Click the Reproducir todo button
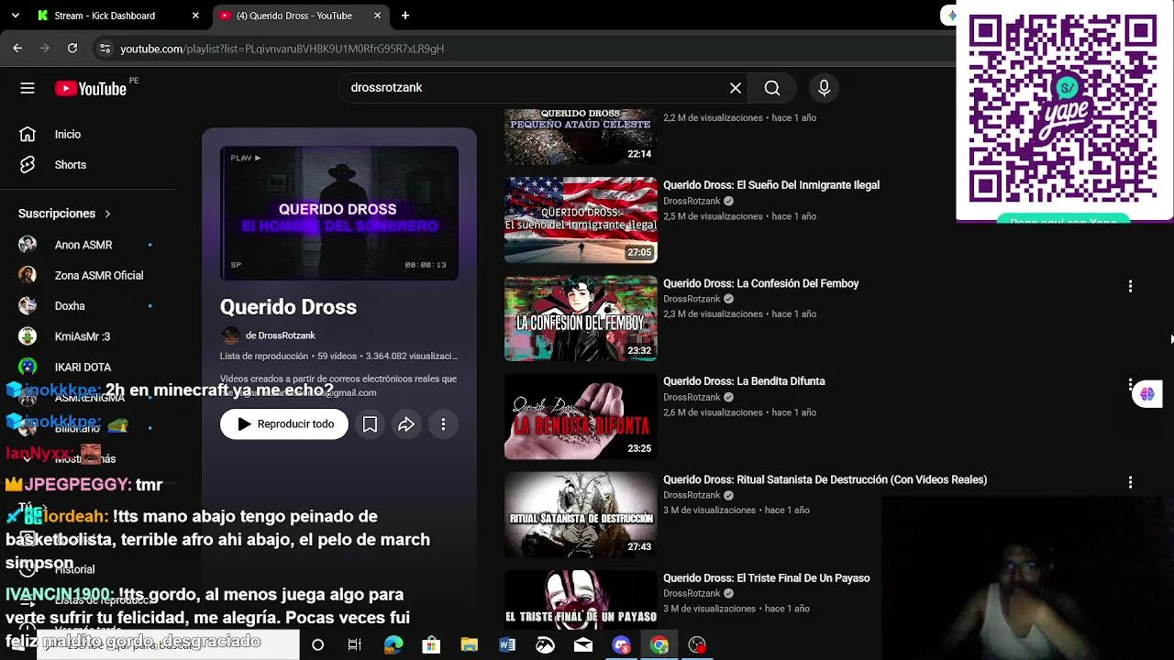 [284, 424]
